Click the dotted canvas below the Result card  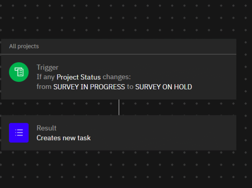(118, 169)
